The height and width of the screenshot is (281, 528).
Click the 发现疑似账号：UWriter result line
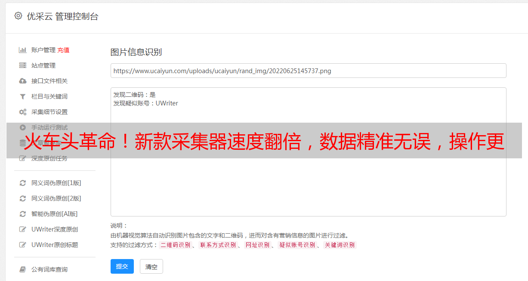(145, 103)
